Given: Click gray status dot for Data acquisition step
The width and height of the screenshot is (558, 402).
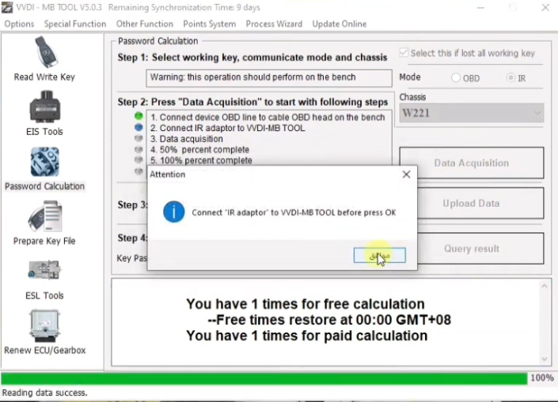Looking at the screenshot, I should [x=139, y=138].
